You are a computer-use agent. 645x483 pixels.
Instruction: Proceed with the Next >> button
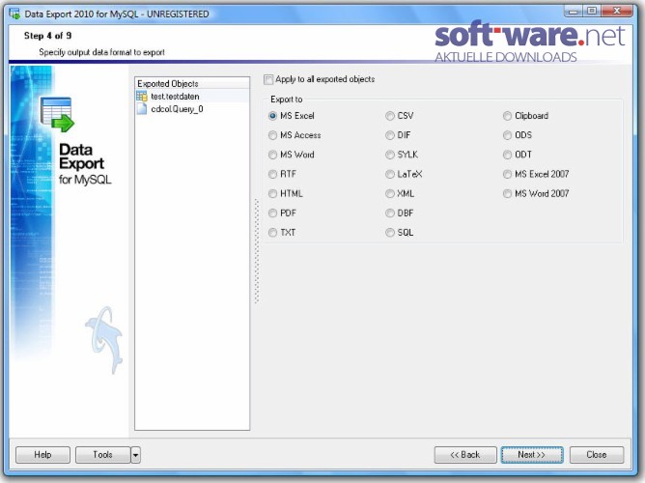(532, 455)
